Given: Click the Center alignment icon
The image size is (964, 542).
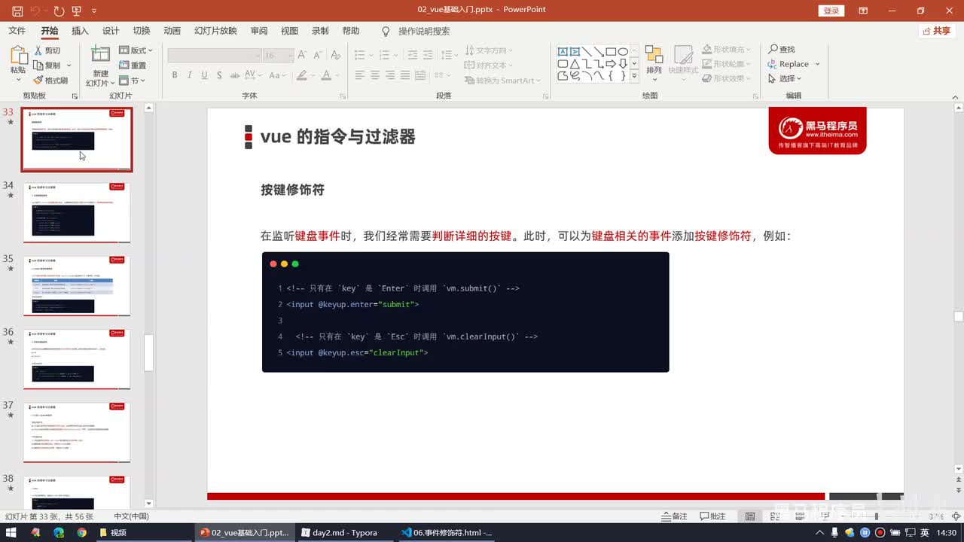Looking at the screenshot, I should (x=375, y=75).
